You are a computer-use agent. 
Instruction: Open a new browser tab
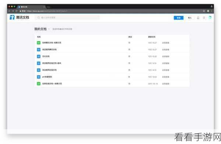coord(49,7)
